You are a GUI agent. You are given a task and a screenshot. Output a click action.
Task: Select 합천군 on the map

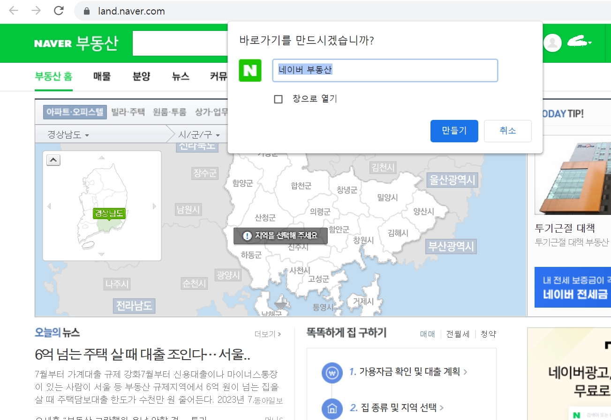[x=301, y=186]
